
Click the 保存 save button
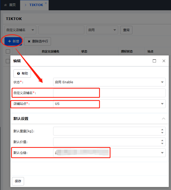point(18,181)
